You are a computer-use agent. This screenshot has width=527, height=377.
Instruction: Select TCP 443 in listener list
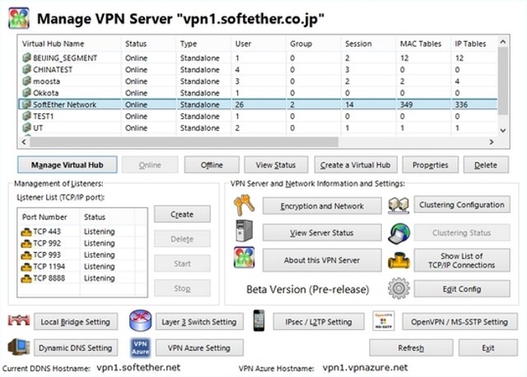[48, 232]
